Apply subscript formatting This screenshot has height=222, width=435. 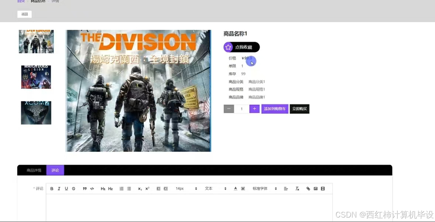point(140,189)
